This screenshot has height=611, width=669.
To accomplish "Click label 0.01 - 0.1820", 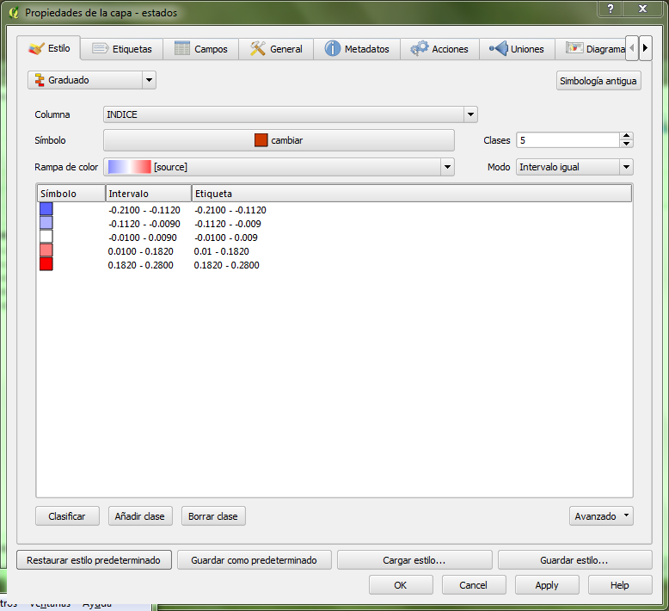I will coord(222,251).
